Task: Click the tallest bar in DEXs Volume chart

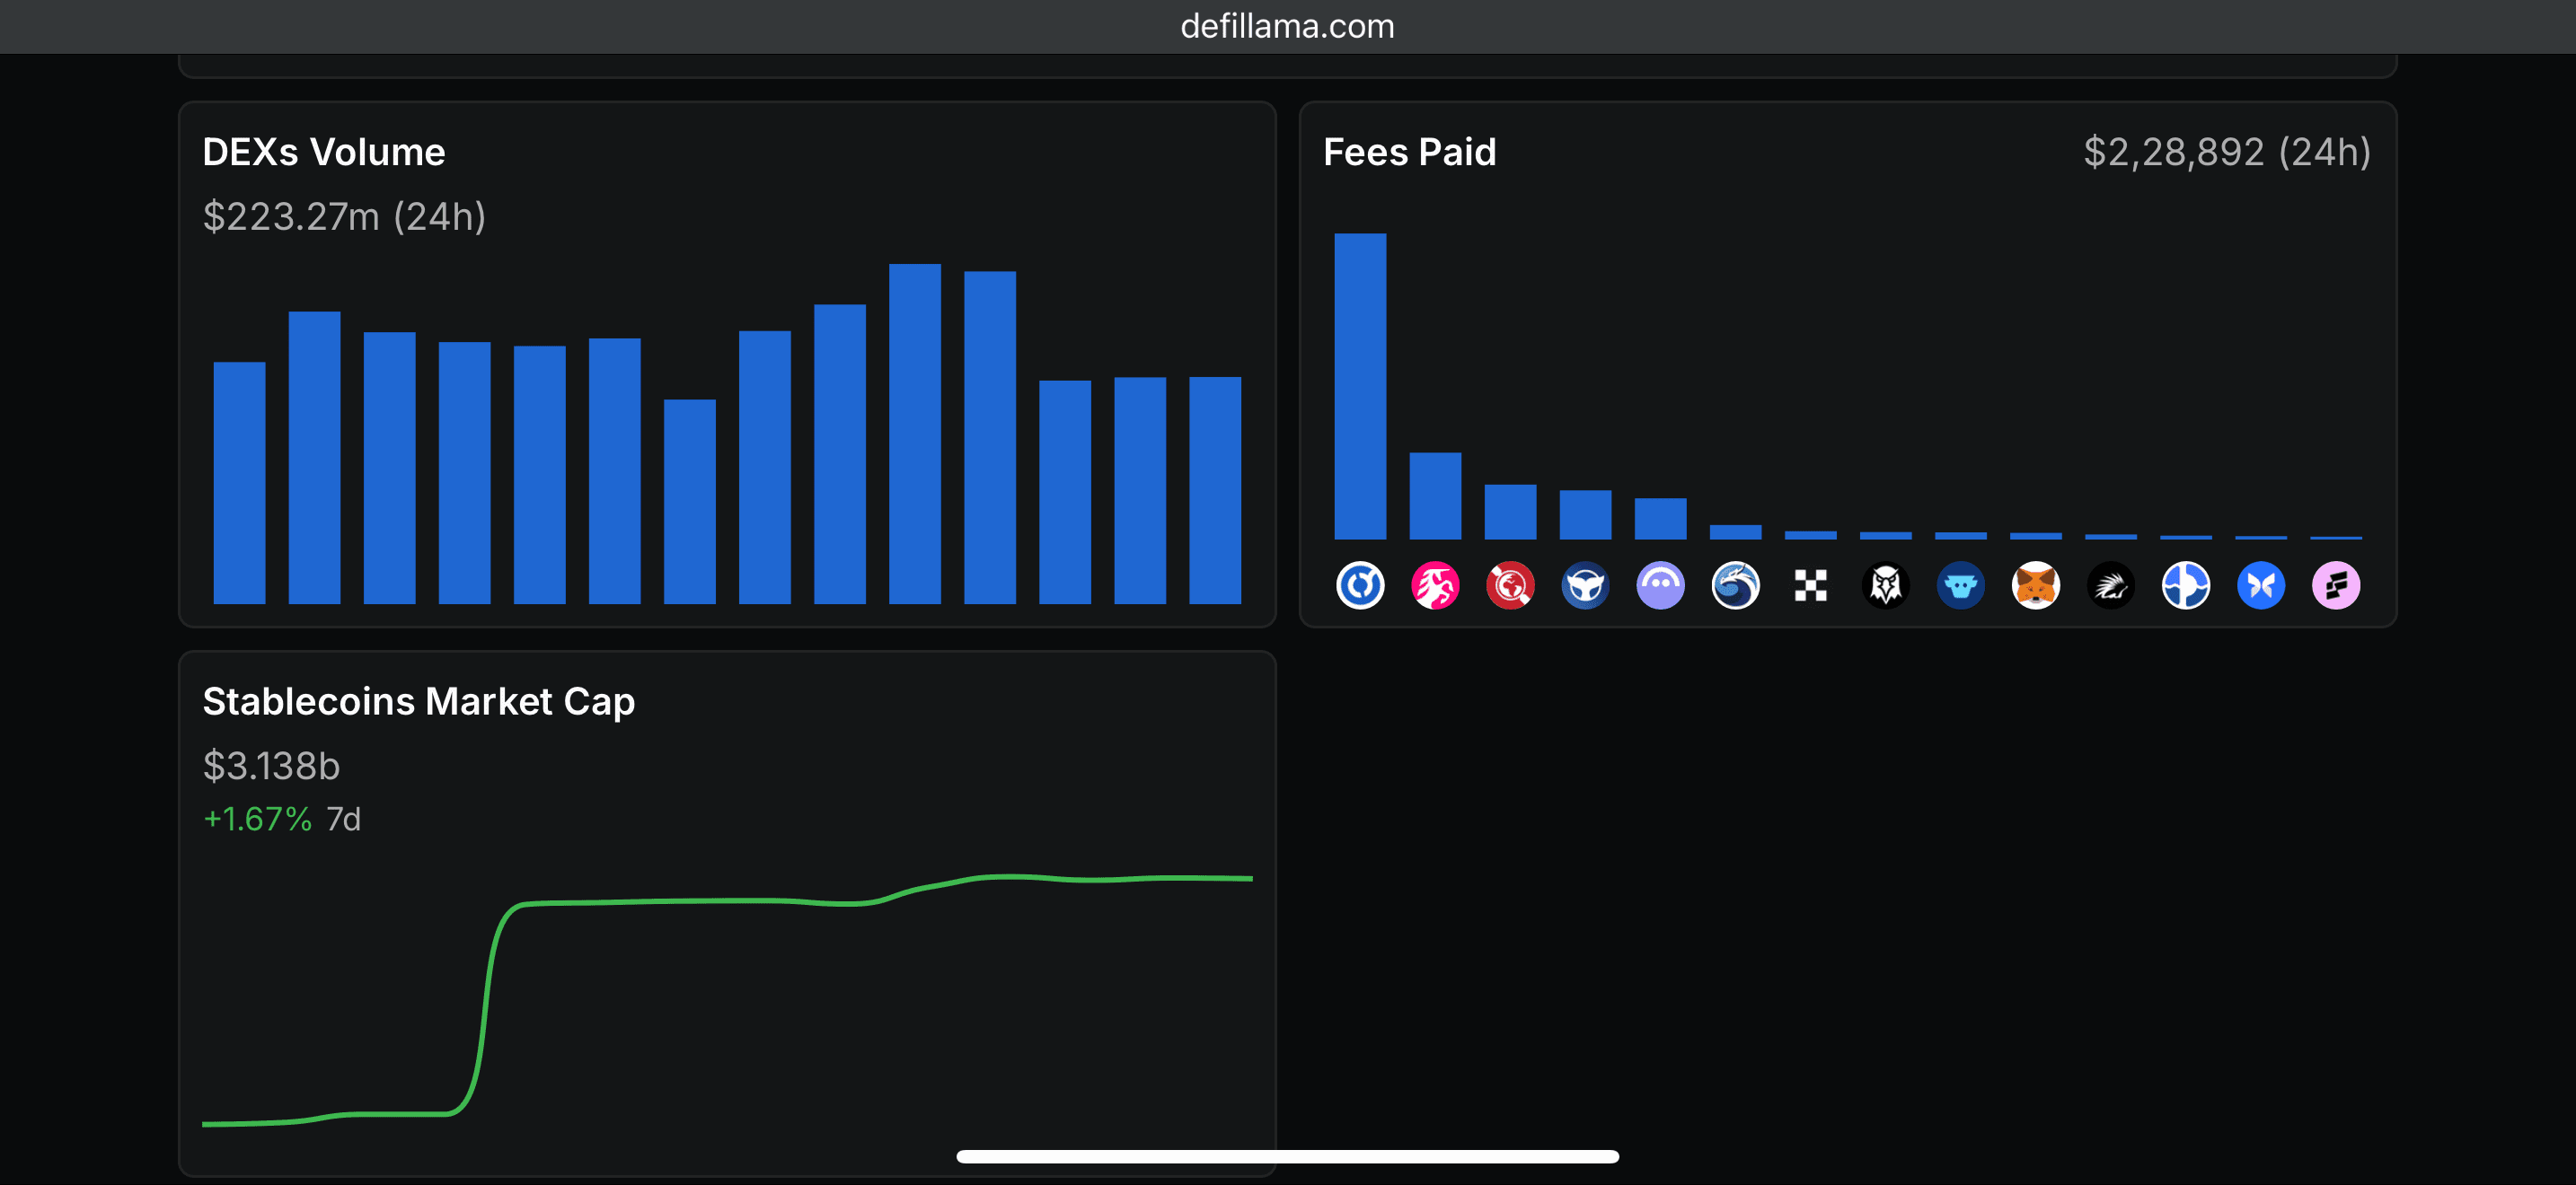Action: [x=914, y=434]
